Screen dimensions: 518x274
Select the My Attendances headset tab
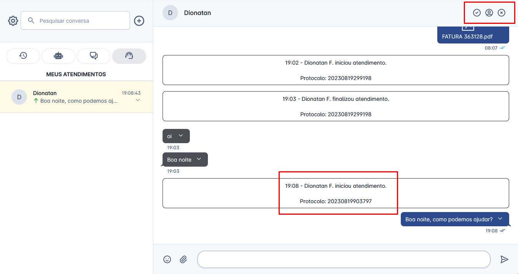(x=129, y=56)
